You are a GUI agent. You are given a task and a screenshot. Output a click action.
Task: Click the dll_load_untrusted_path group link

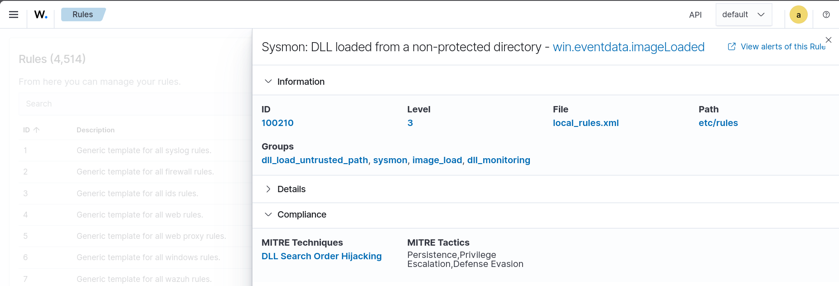[x=315, y=160]
